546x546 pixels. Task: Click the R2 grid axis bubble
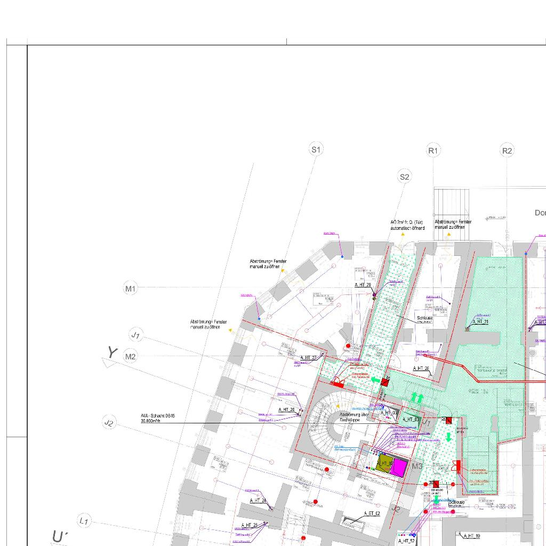click(x=507, y=151)
